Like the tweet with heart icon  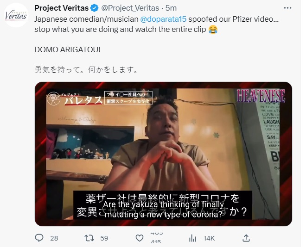pyautogui.click(x=140, y=238)
